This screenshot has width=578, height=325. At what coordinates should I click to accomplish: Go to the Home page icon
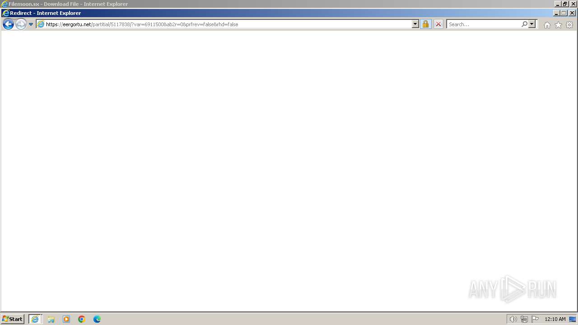pos(547,25)
